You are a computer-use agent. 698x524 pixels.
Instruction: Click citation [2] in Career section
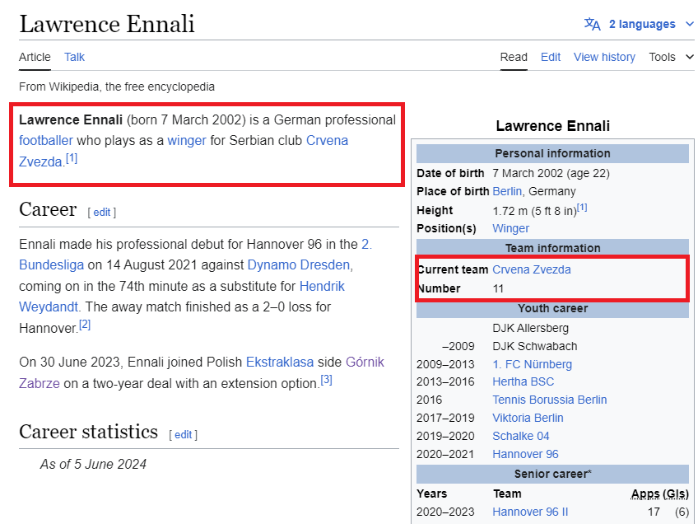[x=85, y=325]
